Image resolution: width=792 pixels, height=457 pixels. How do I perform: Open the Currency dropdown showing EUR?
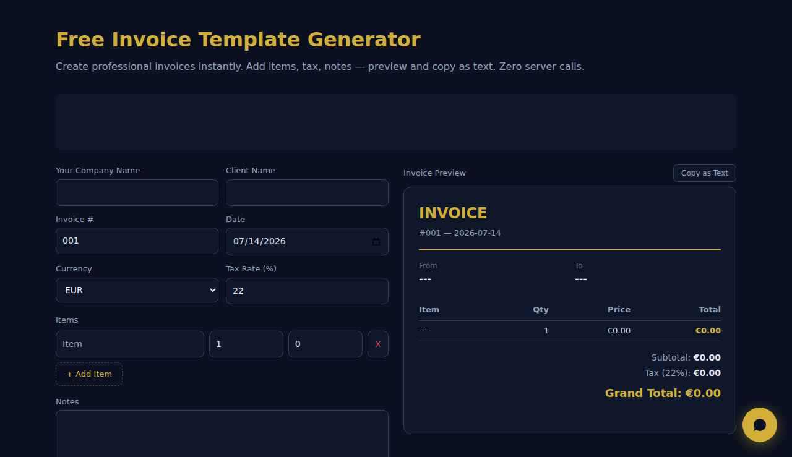(x=137, y=290)
